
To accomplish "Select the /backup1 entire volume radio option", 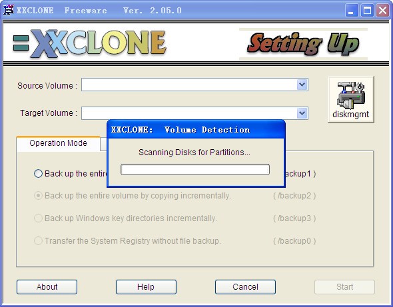I will pos(38,173).
